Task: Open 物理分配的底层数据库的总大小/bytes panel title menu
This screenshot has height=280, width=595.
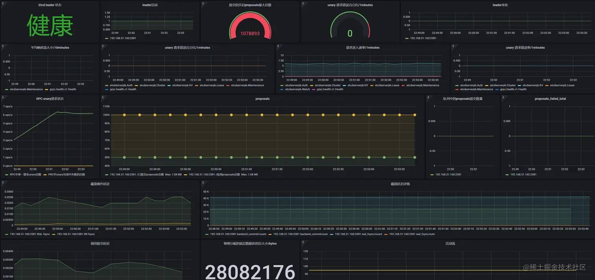Action: tap(250, 243)
